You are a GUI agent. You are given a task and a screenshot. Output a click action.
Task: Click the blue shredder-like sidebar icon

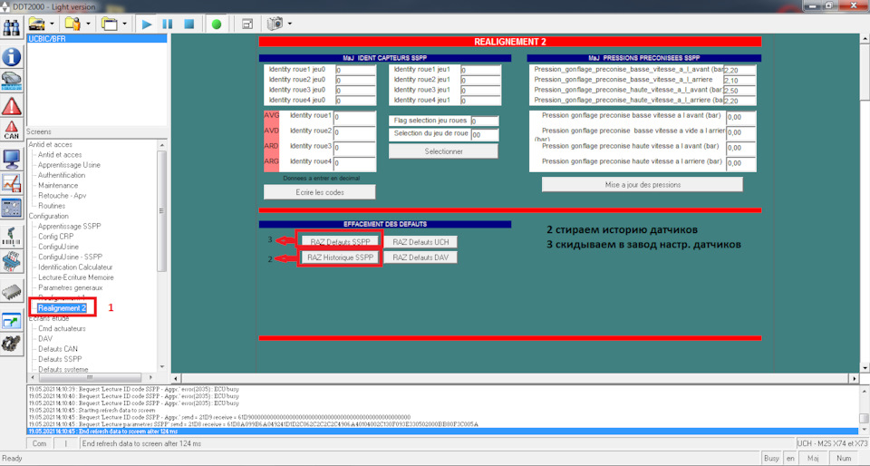point(12,261)
